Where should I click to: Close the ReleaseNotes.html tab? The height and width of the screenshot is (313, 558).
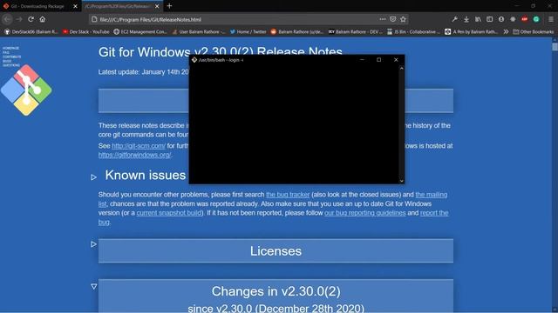point(157,6)
